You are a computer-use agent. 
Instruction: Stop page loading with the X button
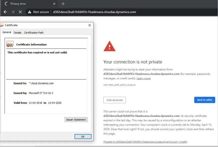click(20, 12)
